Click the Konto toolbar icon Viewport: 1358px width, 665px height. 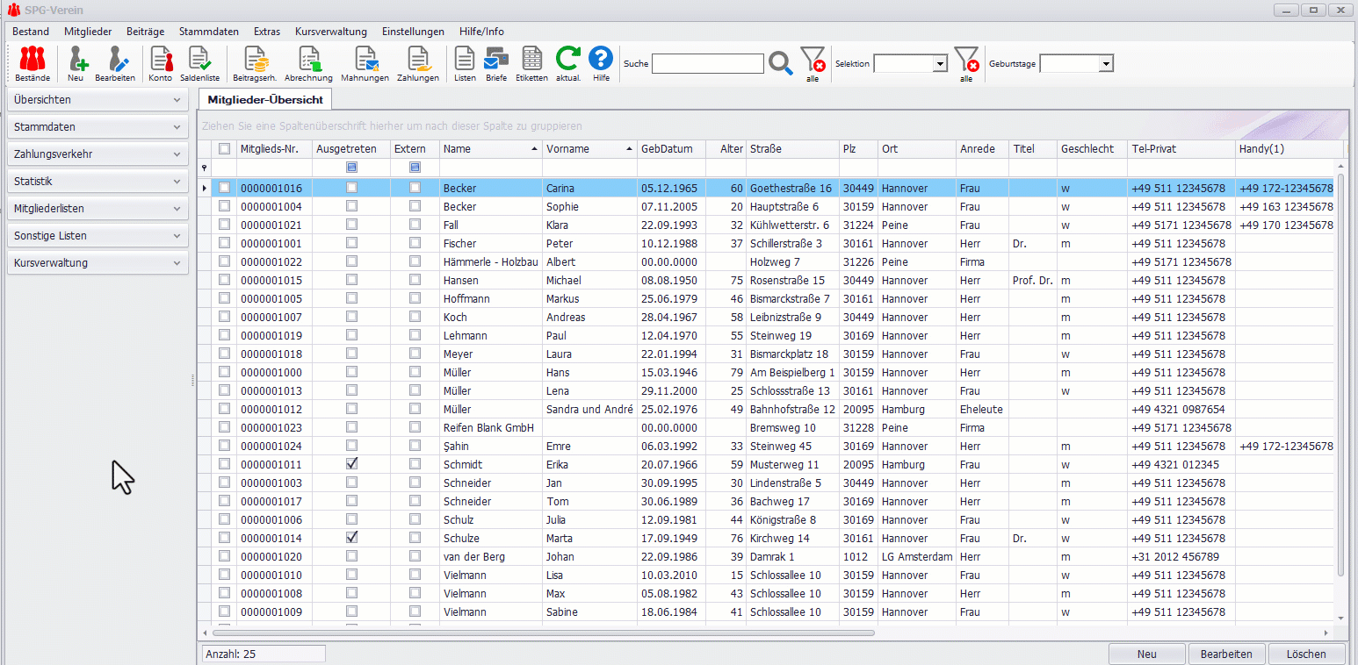point(161,60)
